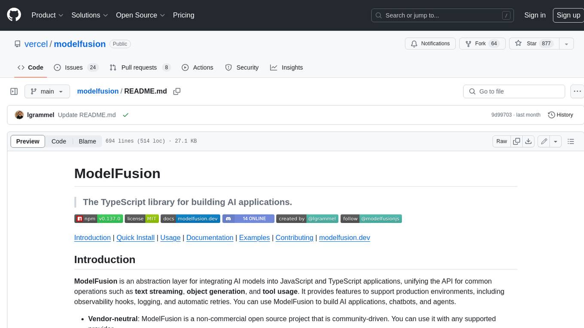View the commit check status checkmark
Image resolution: width=584 pixels, height=328 pixels.
pos(125,115)
